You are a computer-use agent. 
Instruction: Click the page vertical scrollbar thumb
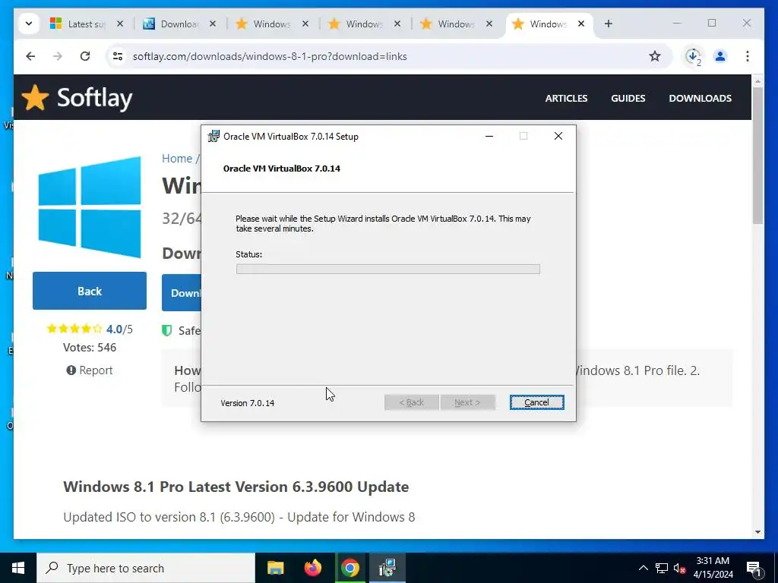click(757, 156)
